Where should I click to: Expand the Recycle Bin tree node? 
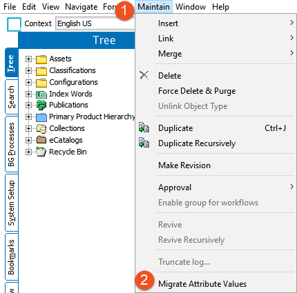(28, 152)
